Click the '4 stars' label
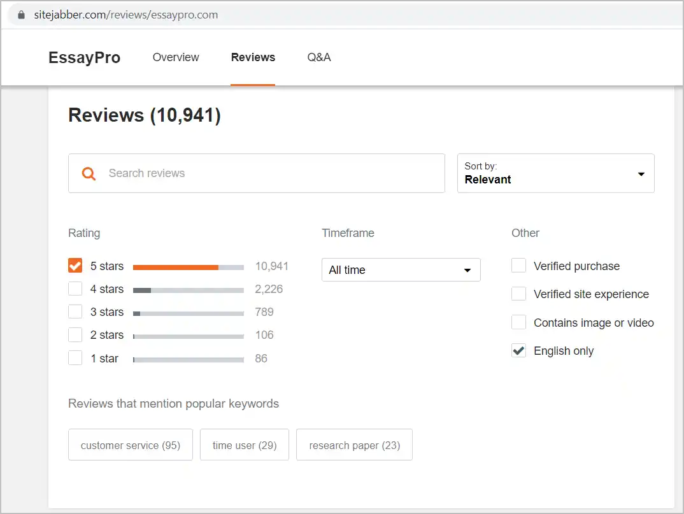The width and height of the screenshot is (684, 514). [x=107, y=289]
